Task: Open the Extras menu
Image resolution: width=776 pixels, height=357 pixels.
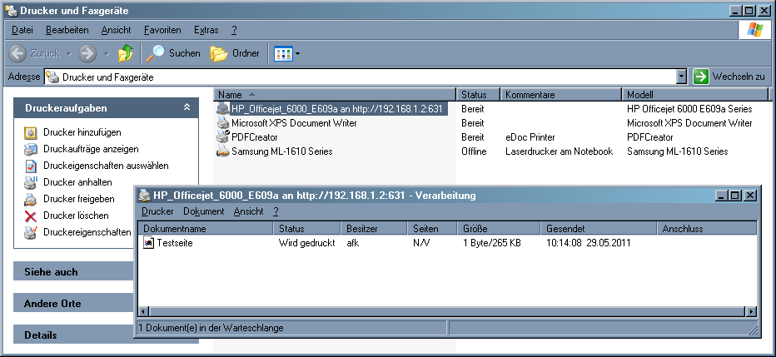Action: [x=206, y=30]
